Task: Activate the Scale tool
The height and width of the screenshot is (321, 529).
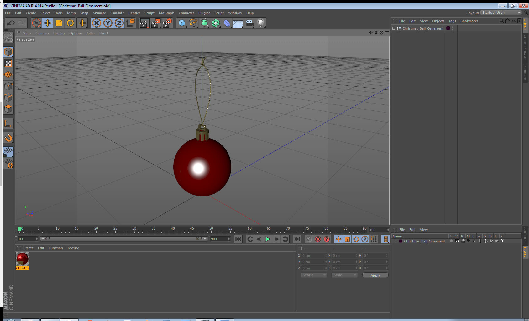Action: [x=59, y=23]
